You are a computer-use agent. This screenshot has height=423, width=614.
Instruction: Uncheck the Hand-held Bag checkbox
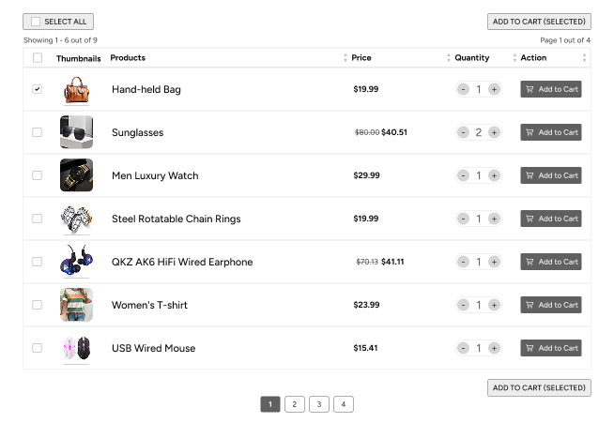pyautogui.click(x=38, y=89)
